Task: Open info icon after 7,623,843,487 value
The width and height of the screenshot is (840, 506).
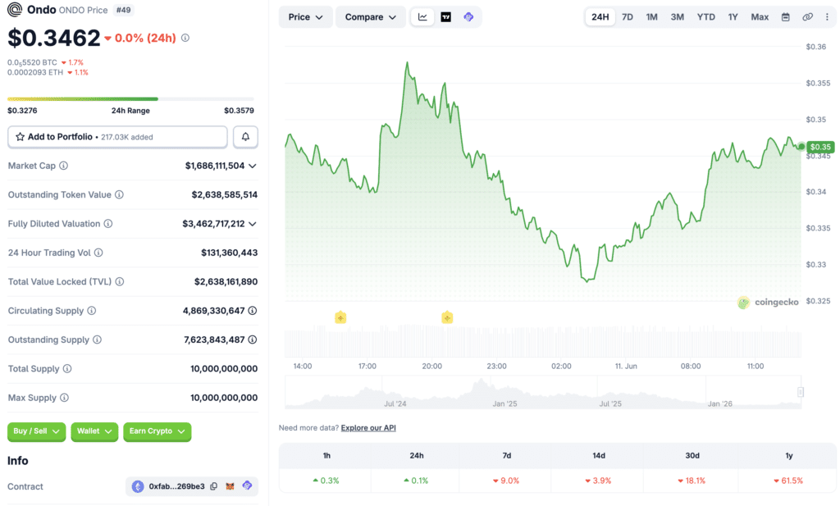Action: click(253, 340)
